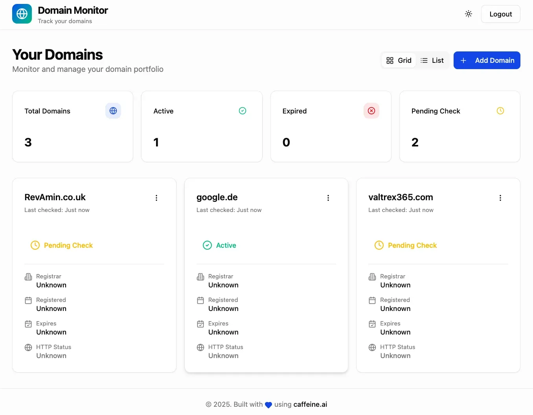The image size is (533, 415).
Task: Click the HTTP Status globe icon on valtrex365.com
Action: pyautogui.click(x=372, y=347)
